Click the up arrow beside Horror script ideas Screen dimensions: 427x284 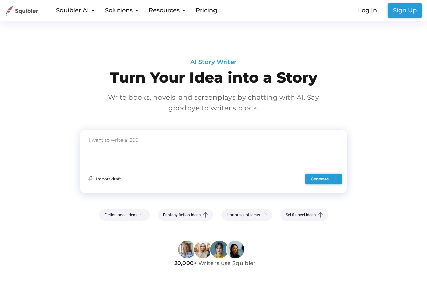tap(265, 215)
